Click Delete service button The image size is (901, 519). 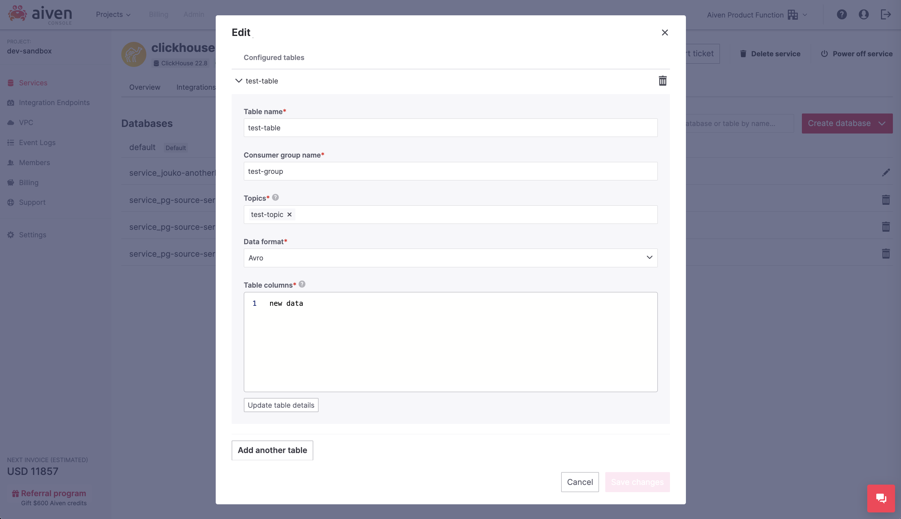pyautogui.click(x=770, y=54)
